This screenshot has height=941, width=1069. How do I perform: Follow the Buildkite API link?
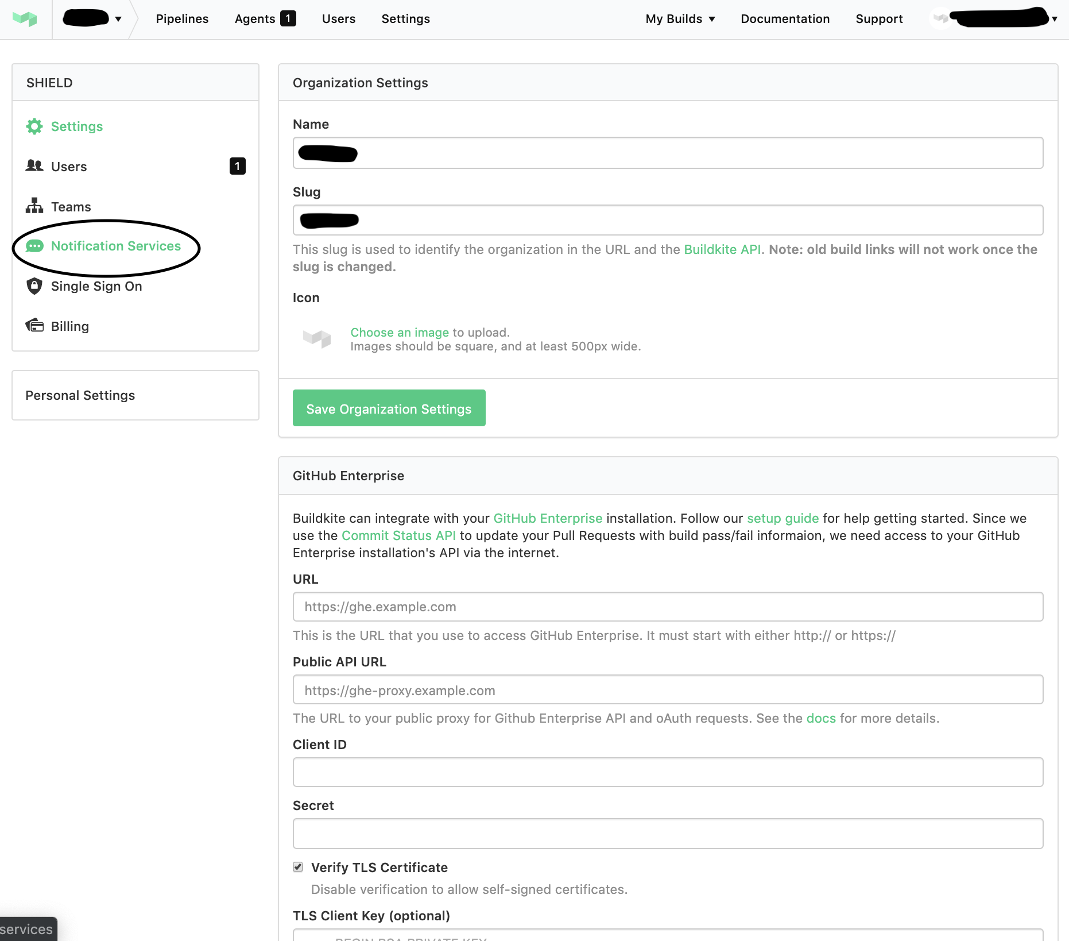click(722, 249)
